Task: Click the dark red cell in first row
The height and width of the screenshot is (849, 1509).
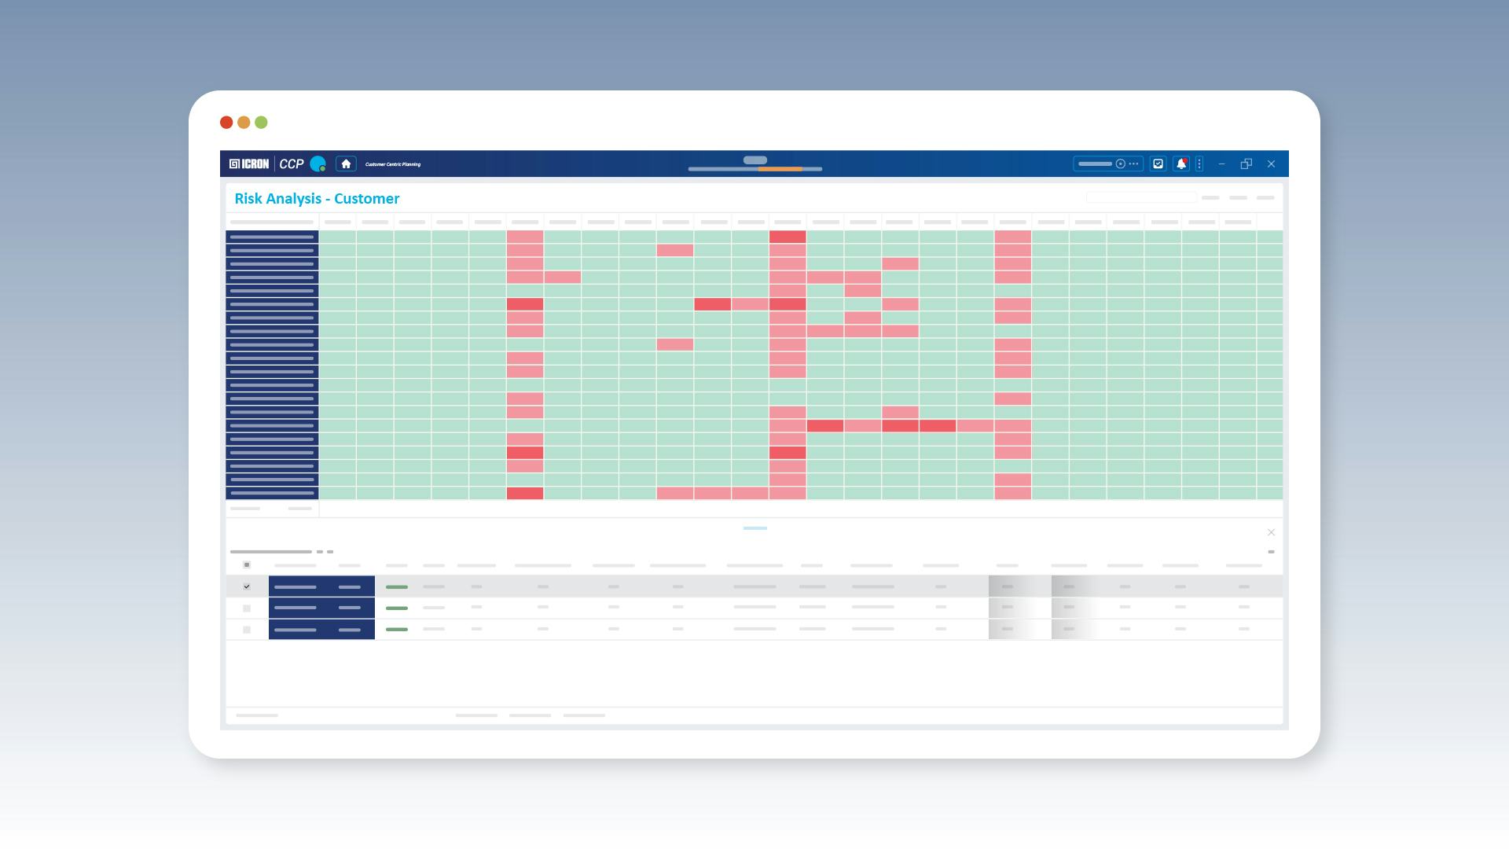Action: (x=788, y=237)
